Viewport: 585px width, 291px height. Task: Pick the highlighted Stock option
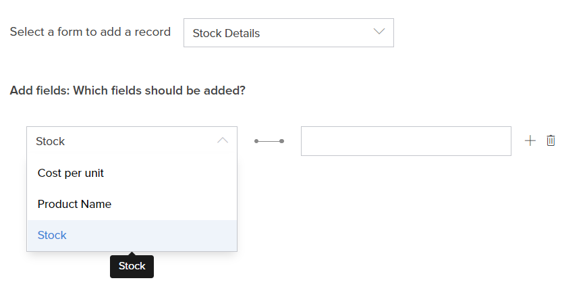pyautogui.click(x=53, y=235)
